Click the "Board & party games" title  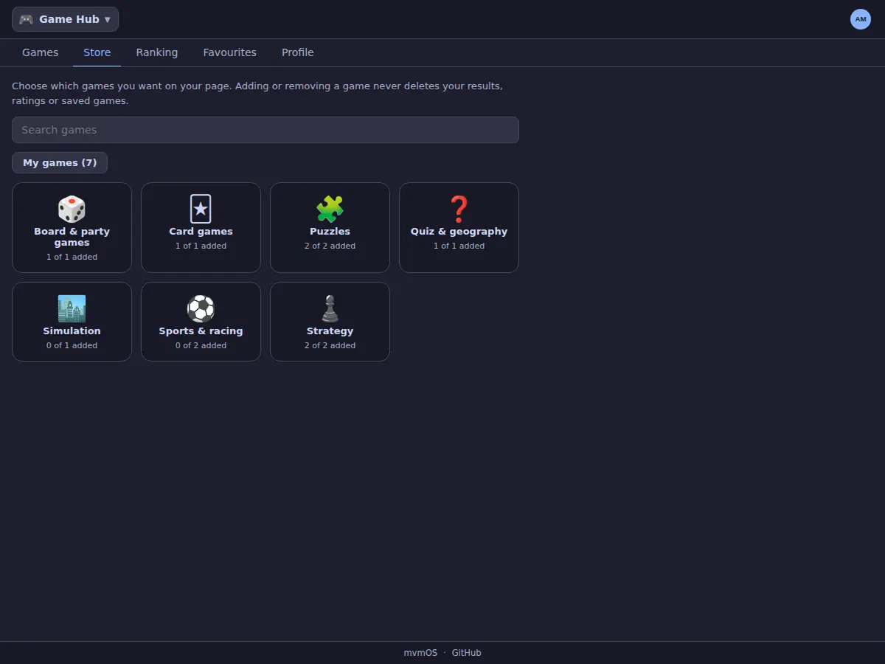click(x=72, y=237)
